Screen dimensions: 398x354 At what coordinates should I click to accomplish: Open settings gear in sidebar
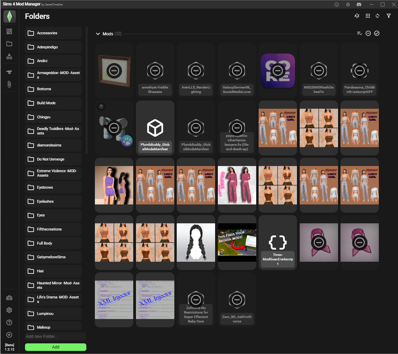[9, 310]
